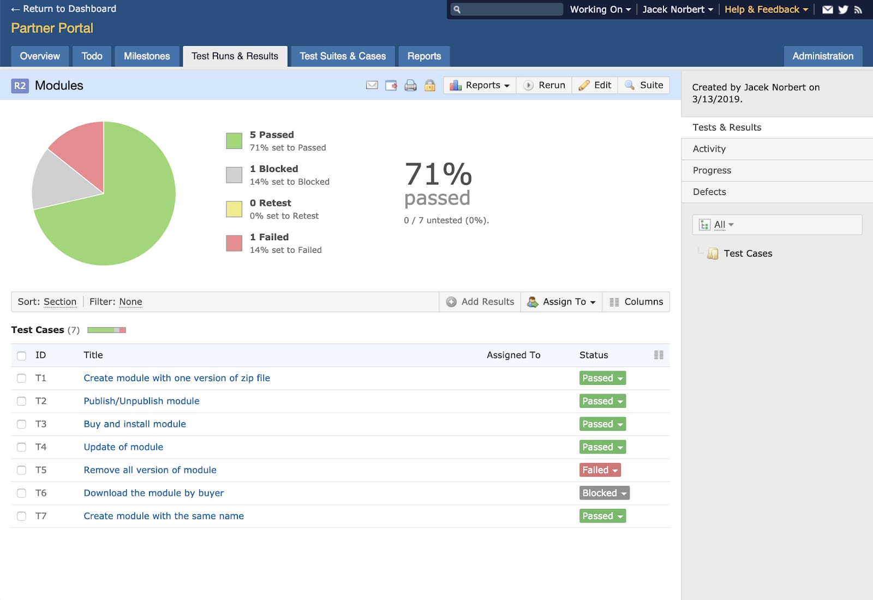Click the column settings icon in Status header
This screenshot has width=873, height=600.
[x=659, y=355]
